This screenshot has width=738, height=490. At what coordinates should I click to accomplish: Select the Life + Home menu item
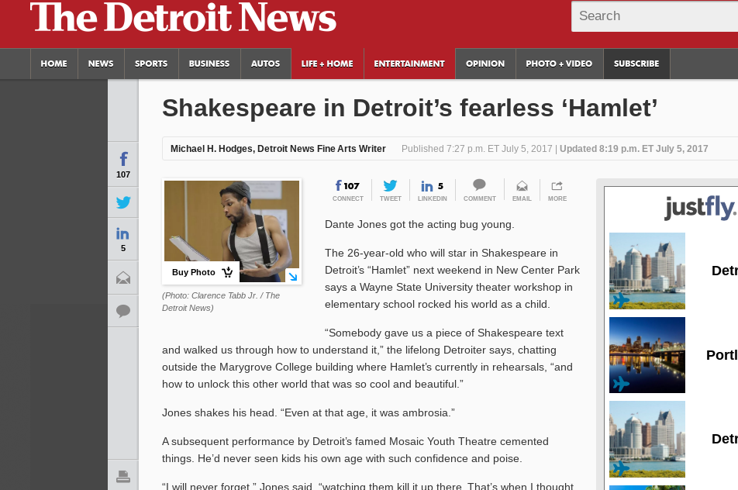pos(327,64)
